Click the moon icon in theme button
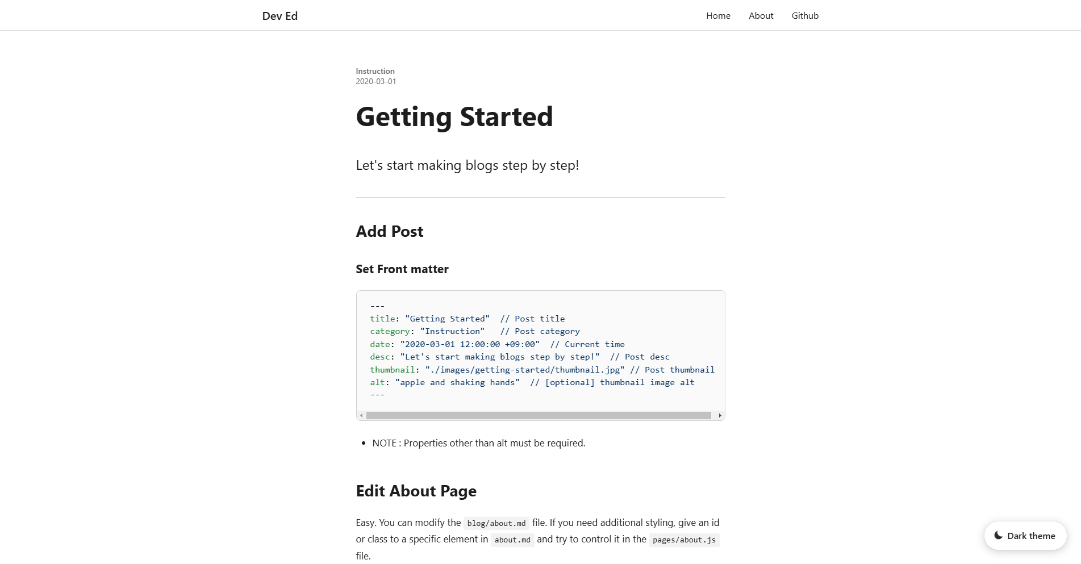 coord(998,536)
